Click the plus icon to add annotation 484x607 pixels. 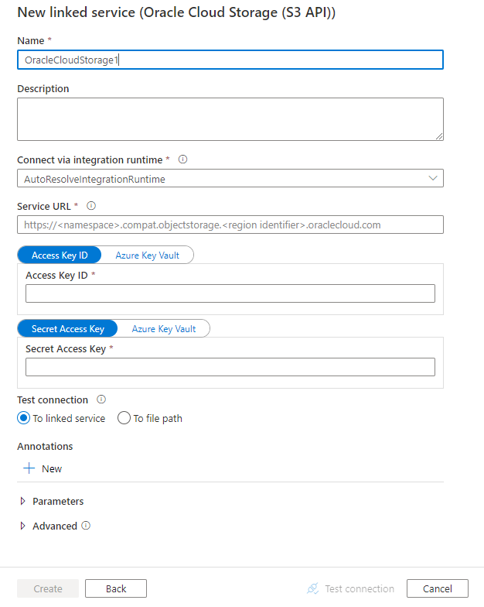pos(29,468)
